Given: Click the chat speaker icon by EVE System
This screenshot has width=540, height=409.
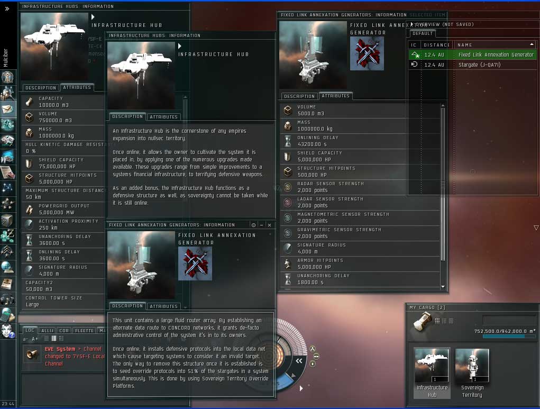Looking at the screenshot, I should [x=32, y=354].
